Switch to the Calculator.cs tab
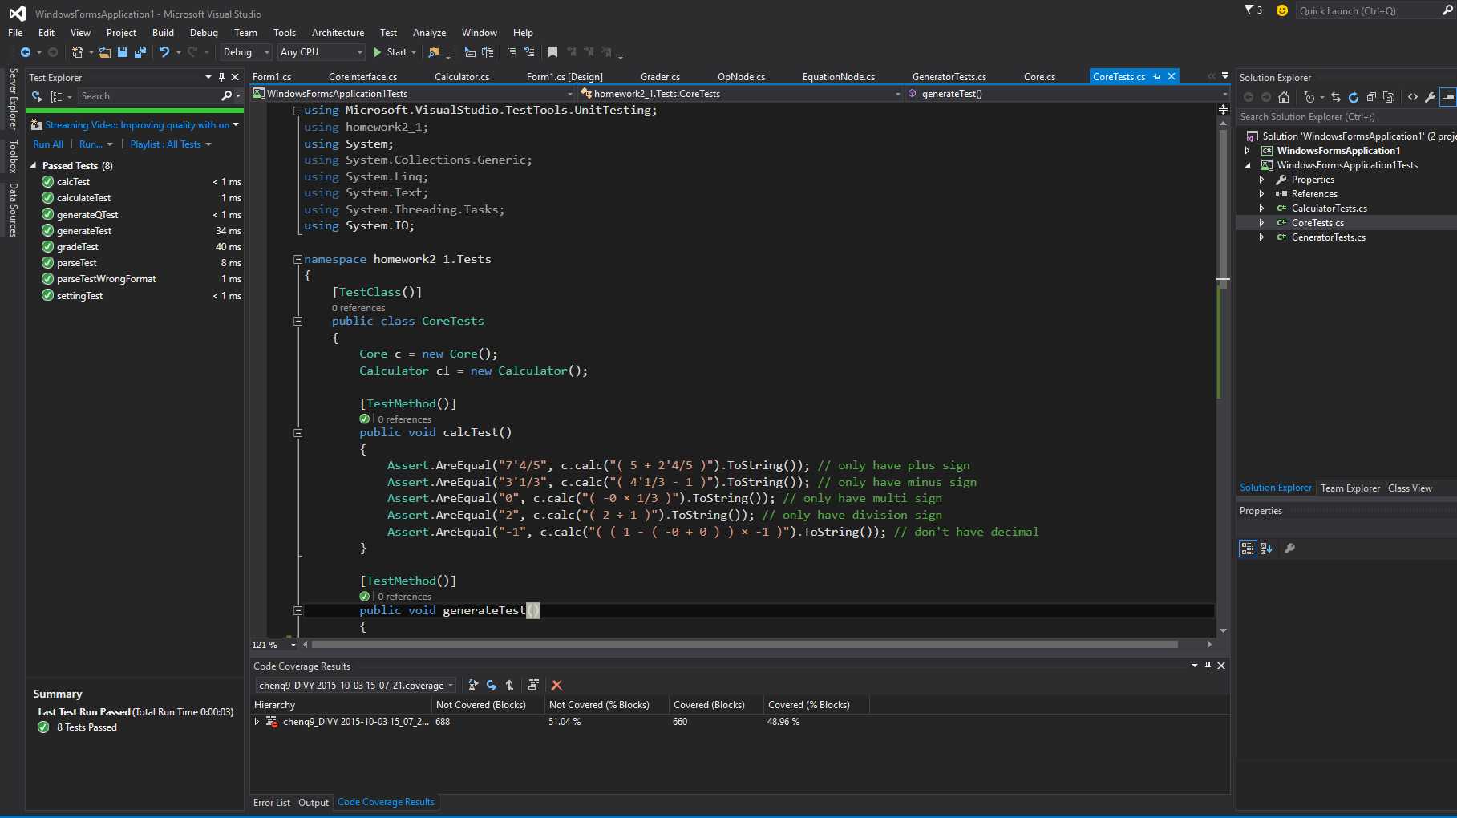Screen dimensions: 1457x818 click(x=462, y=77)
